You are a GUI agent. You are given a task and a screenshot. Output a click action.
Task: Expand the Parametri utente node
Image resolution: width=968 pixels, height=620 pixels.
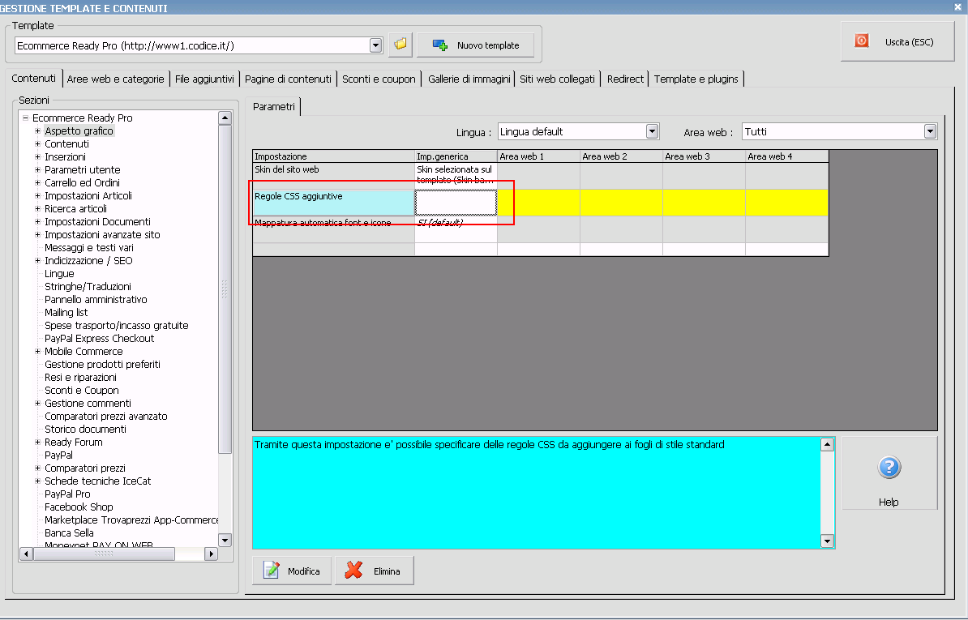coord(37,169)
